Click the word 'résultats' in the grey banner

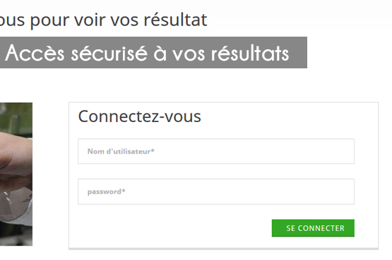(x=250, y=53)
